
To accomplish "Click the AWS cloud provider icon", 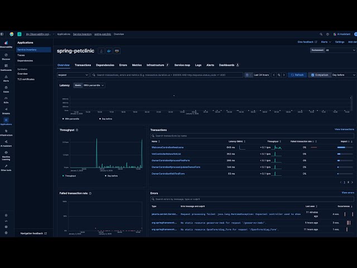I will click(x=117, y=51).
